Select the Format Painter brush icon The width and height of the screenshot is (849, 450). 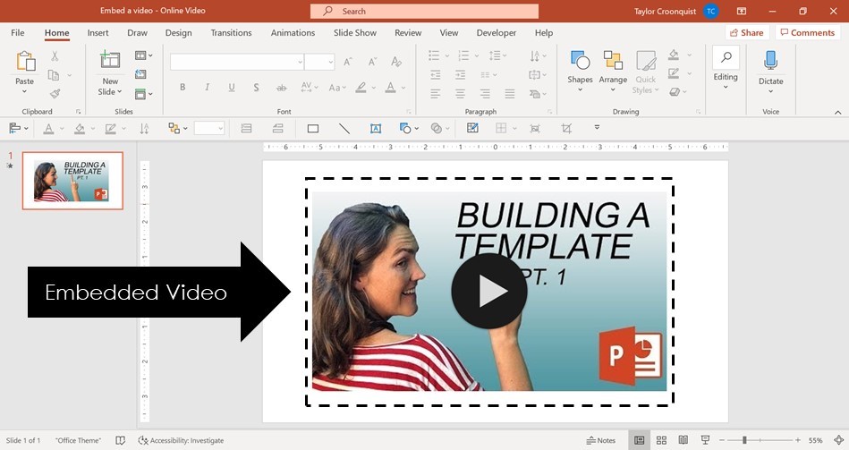pyautogui.click(x=55, y=94)
